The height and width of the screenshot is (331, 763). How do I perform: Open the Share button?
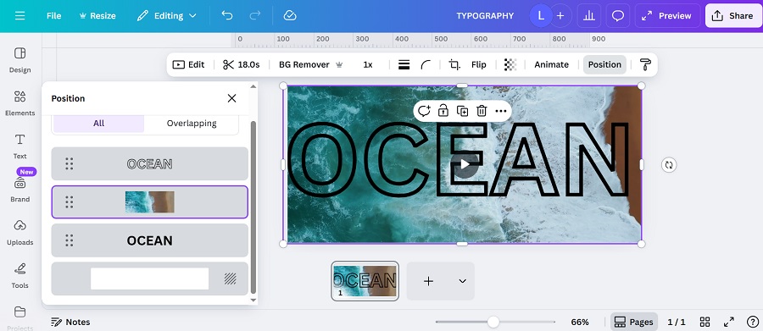(733, 15)
